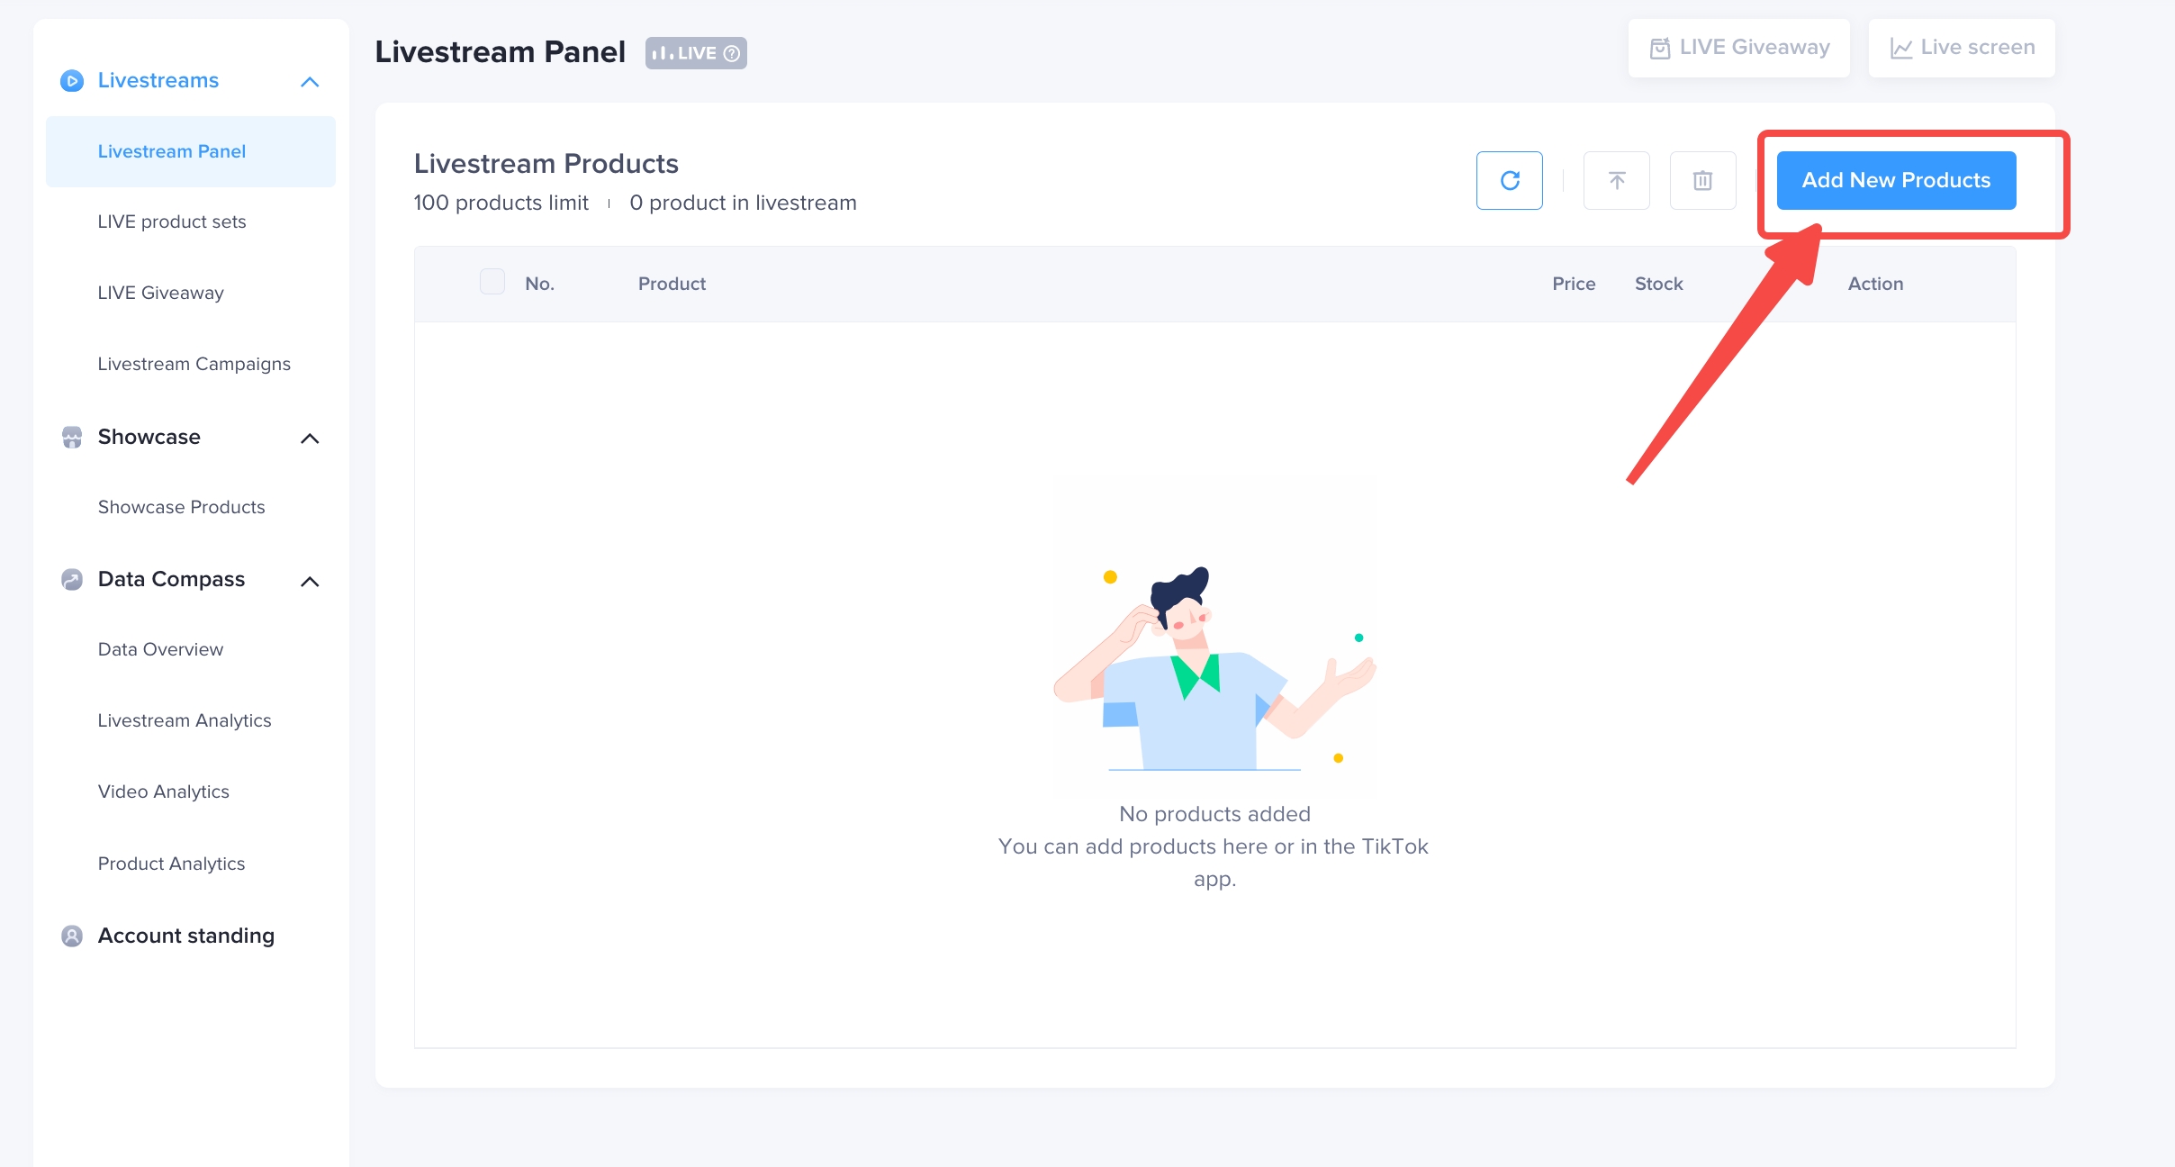Screen dimensions: 2175x1167
Task: Click the LIVE Giveaway top button
Action: (x=1739, y=48)
